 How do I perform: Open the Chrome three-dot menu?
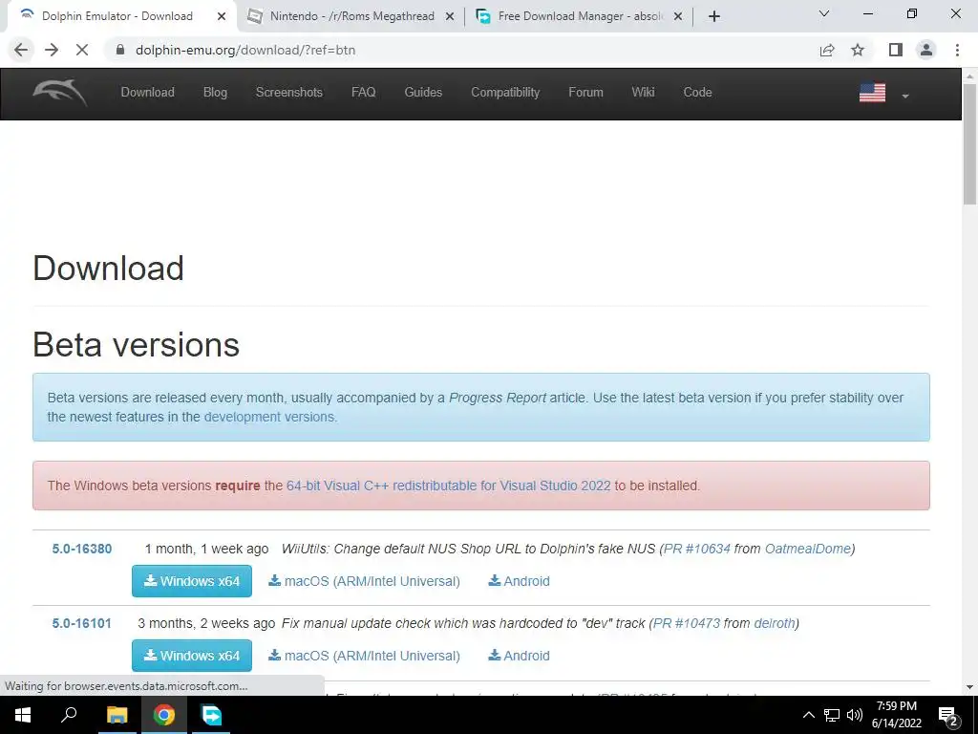point(957,50)
